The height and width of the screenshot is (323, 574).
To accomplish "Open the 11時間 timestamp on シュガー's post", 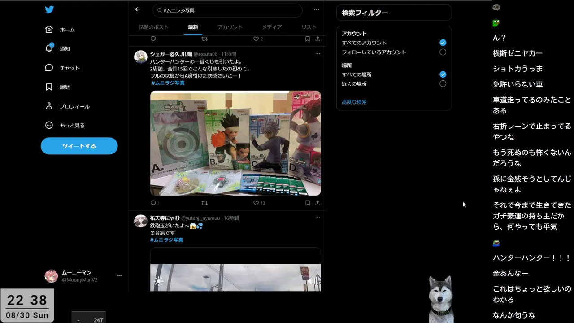I will pyautogui.click(x=229, y=54).
